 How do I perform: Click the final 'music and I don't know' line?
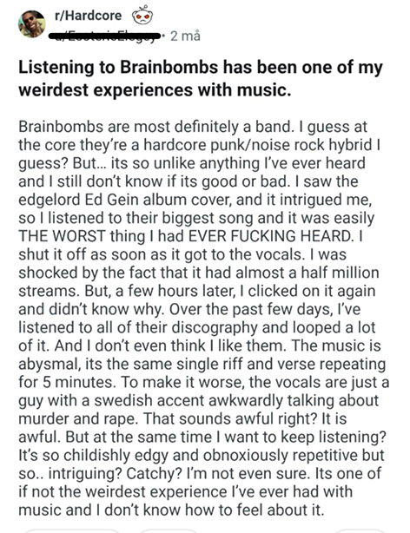click(x=171, y=510)
